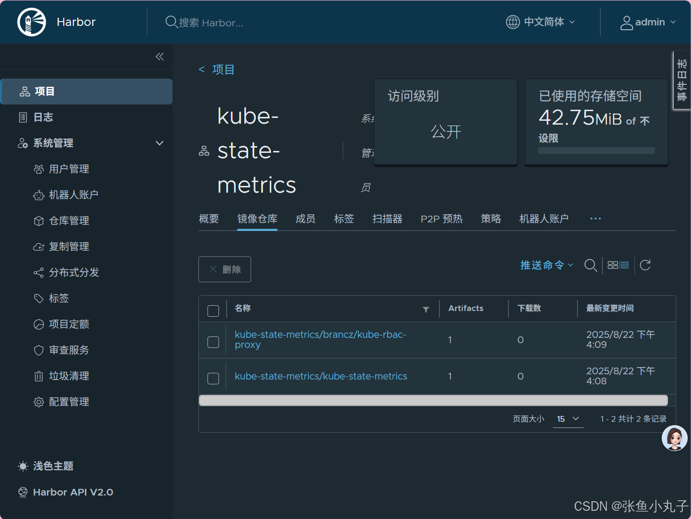Screen dimensions: 691x519
Task: Click the sun icon for light theme
Action: 23,466
